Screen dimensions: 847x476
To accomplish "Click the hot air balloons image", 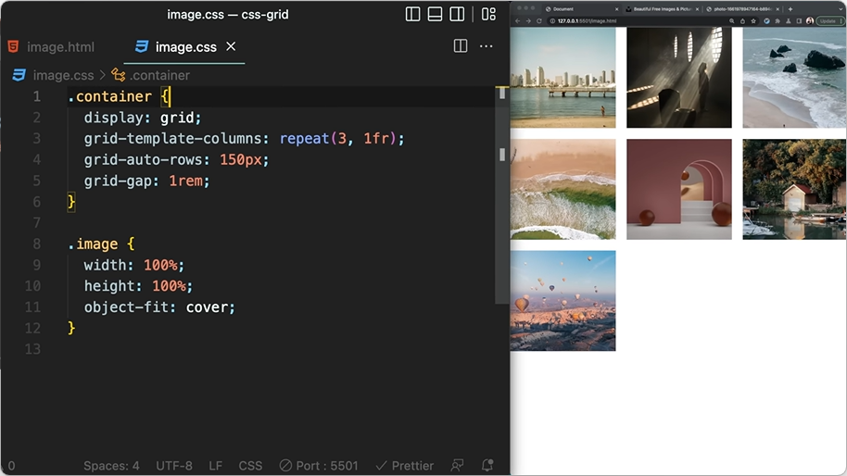I will (563, 301).
